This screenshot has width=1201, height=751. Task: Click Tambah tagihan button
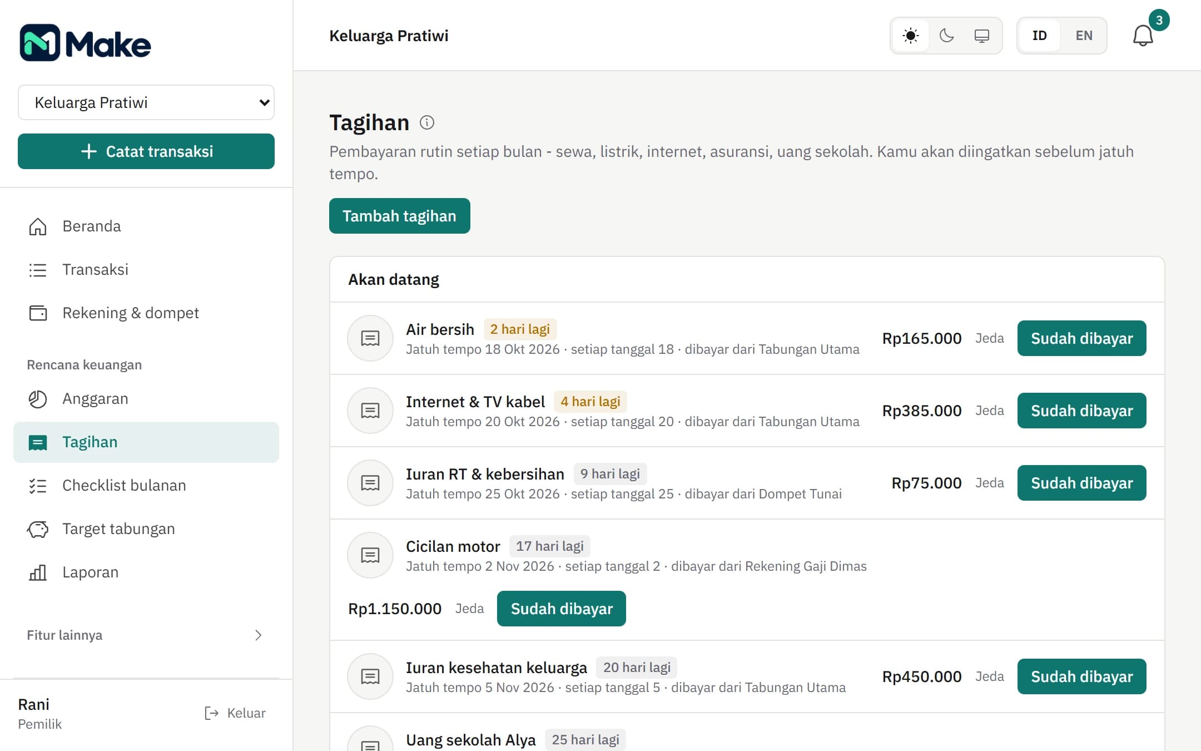(x=400, y=216)
